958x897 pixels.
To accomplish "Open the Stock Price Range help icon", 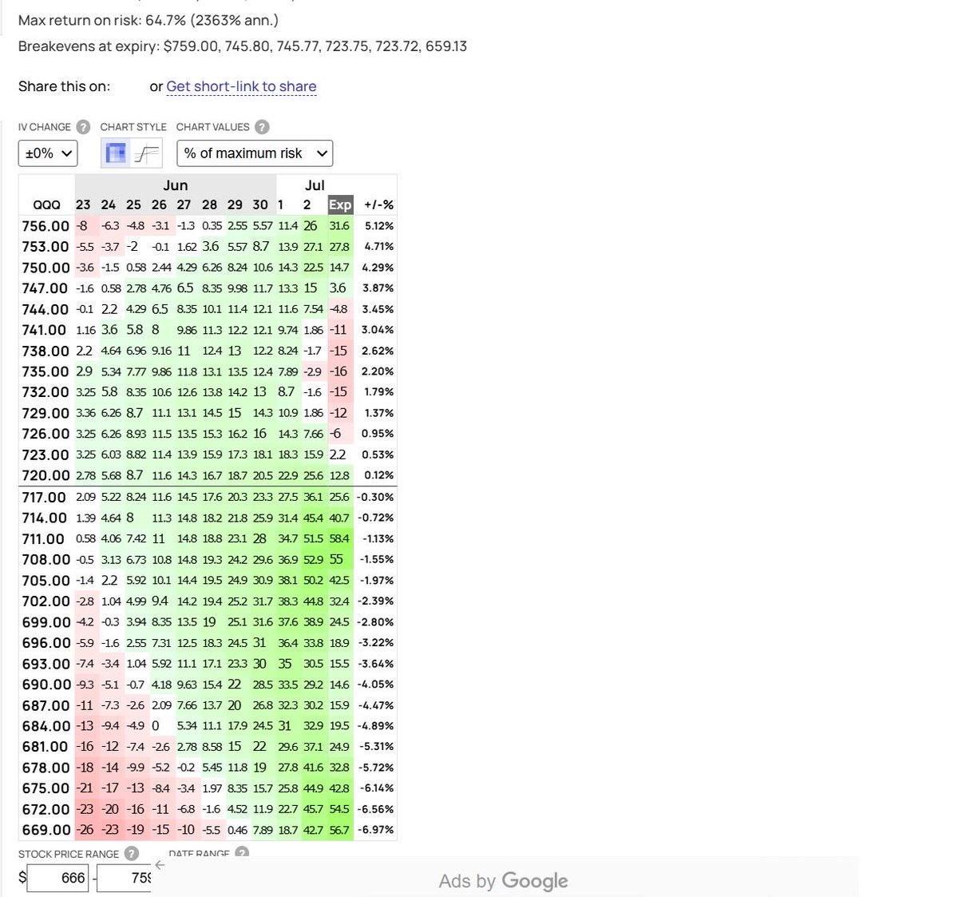I will (x=132, y=854).
